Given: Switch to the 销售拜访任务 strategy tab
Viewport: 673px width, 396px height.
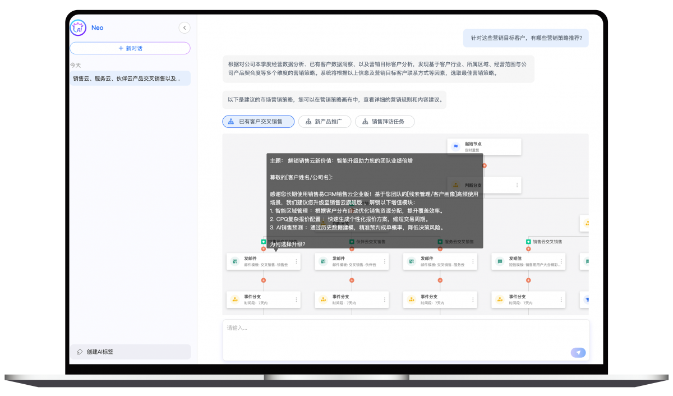Looking at the screenshot, I should pyautogui.click(x=385, y=122).
